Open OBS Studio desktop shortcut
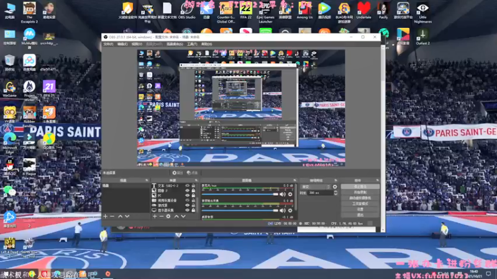This screenshot has width=497, height=279. [187, 11]
